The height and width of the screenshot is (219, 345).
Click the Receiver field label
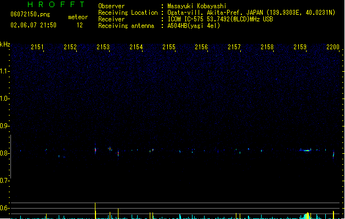[111, 19]
